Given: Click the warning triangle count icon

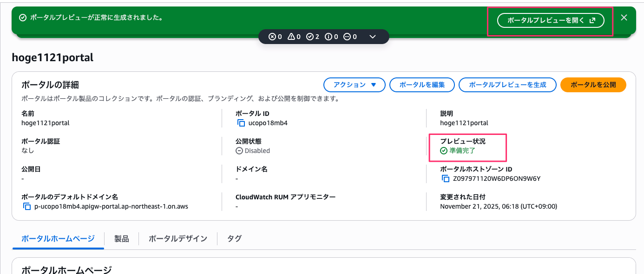Looking at the screenshot, I should click(291, 37).
